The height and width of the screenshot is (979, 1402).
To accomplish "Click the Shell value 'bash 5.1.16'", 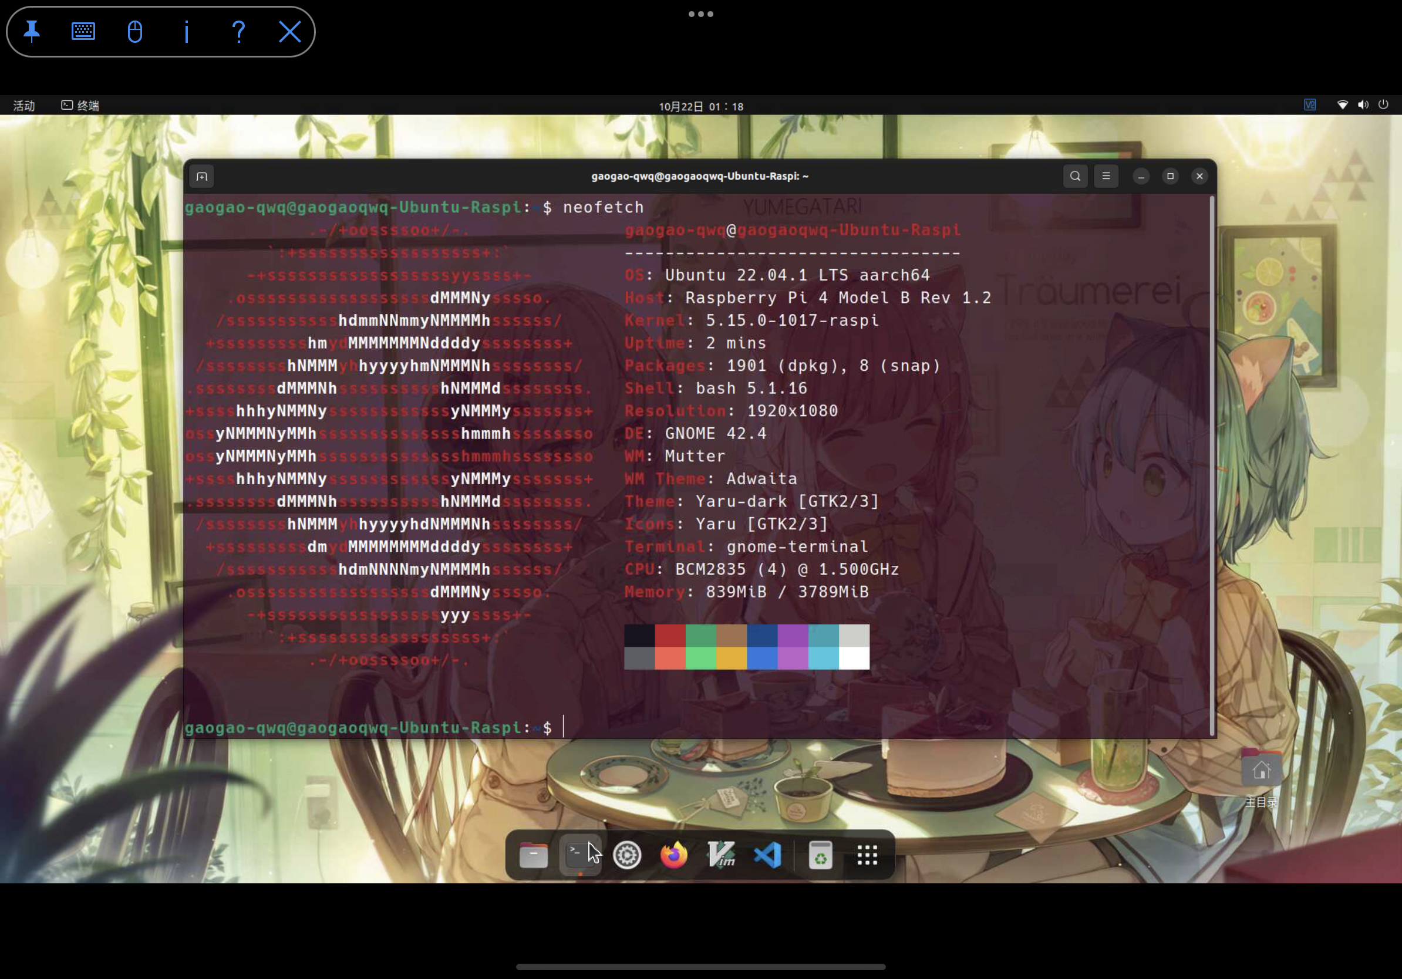I will point(751,388).
